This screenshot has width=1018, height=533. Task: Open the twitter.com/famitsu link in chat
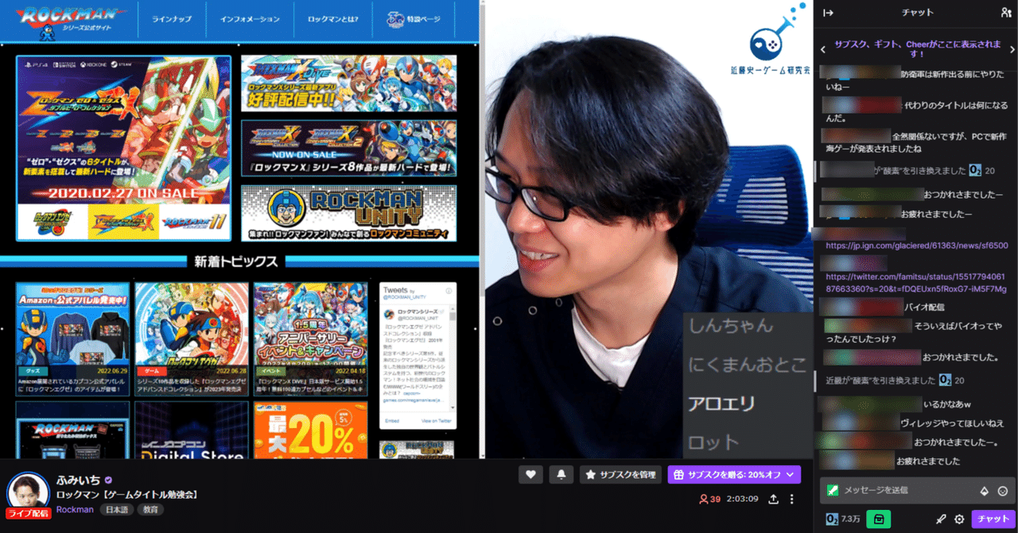coord(916,282)
